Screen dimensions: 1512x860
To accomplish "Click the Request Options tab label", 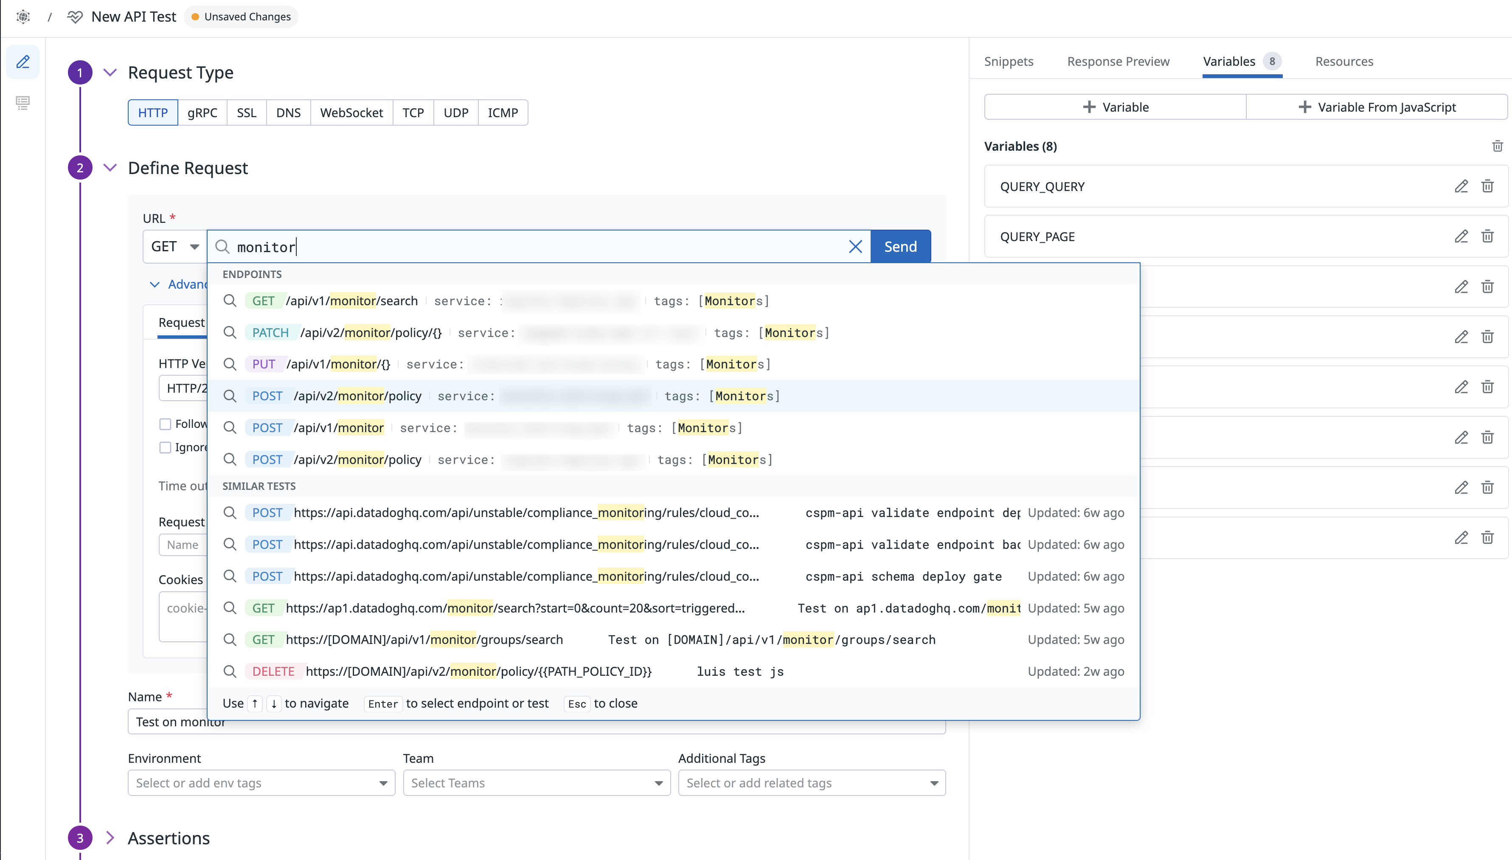I will click(182, 323).
